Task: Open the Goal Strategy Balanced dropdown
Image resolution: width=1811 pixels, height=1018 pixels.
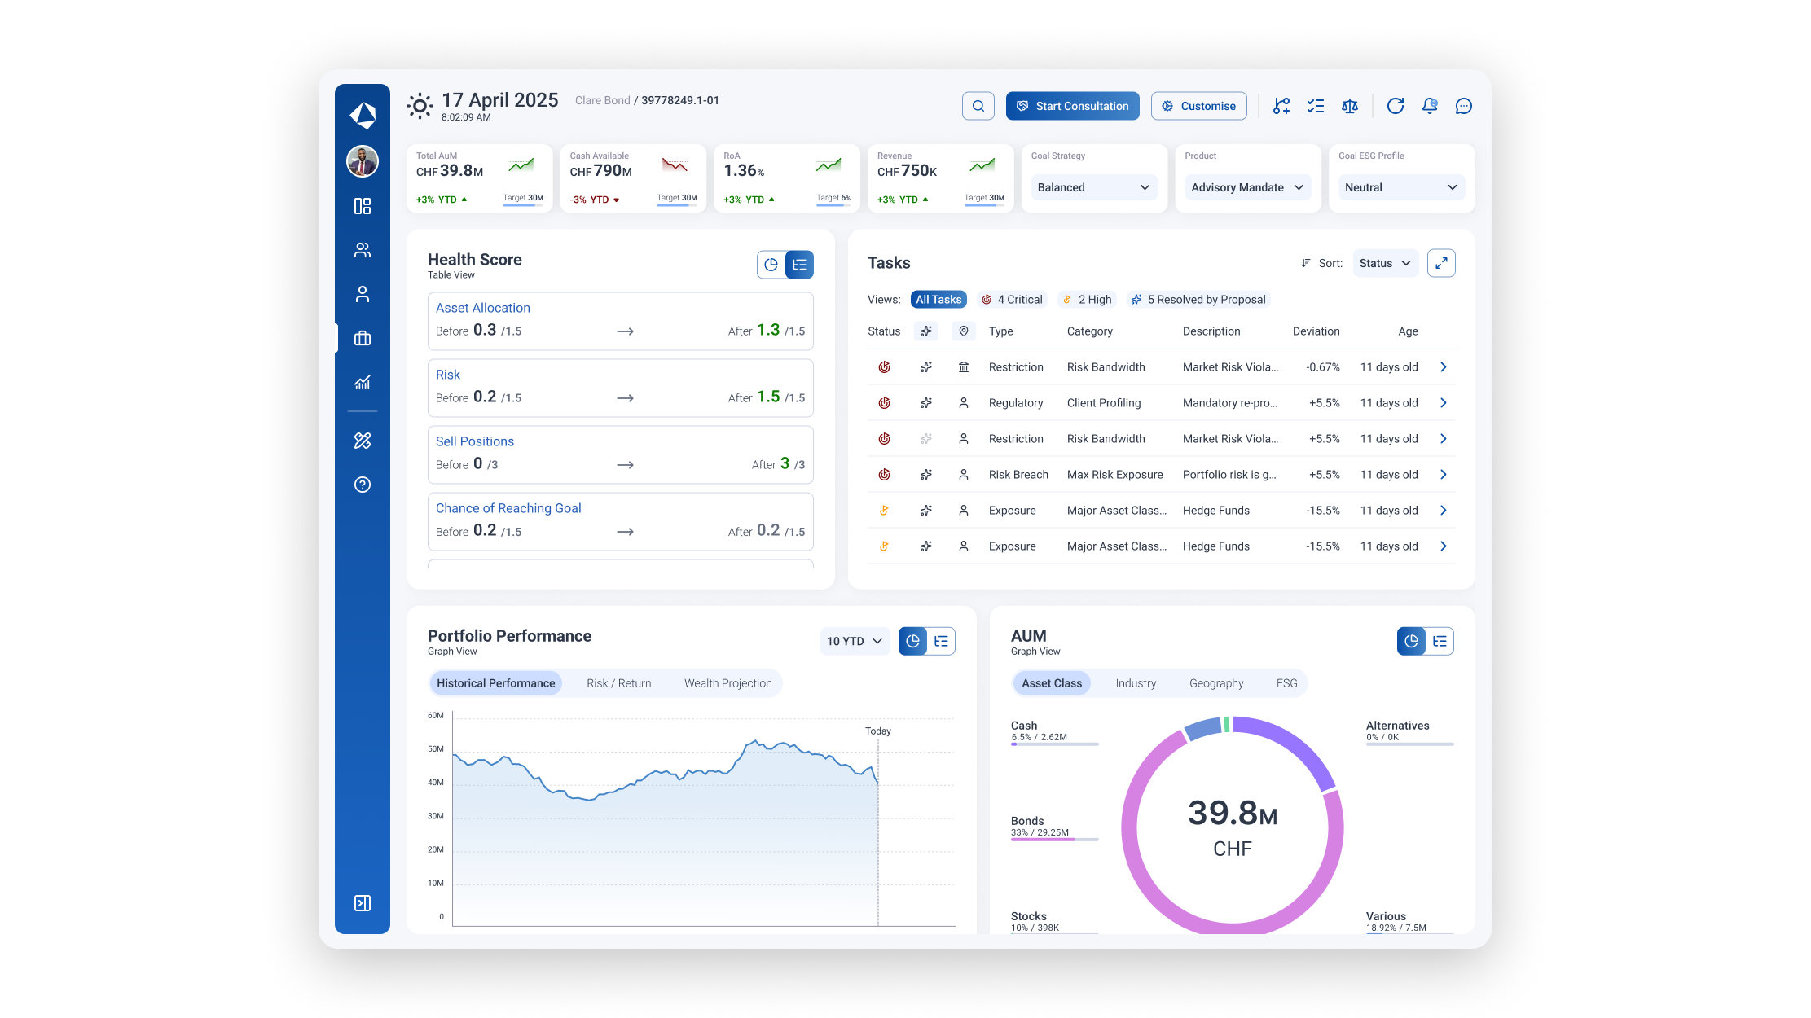Action: click(1094, 187)
